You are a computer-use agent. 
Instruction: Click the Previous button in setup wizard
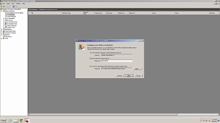[120, 76]
